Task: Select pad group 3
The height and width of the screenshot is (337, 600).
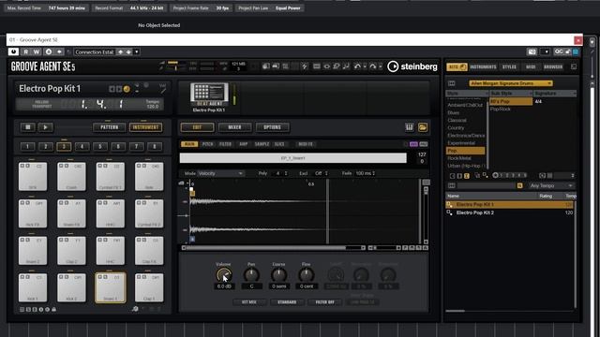Action: point(64,146)
